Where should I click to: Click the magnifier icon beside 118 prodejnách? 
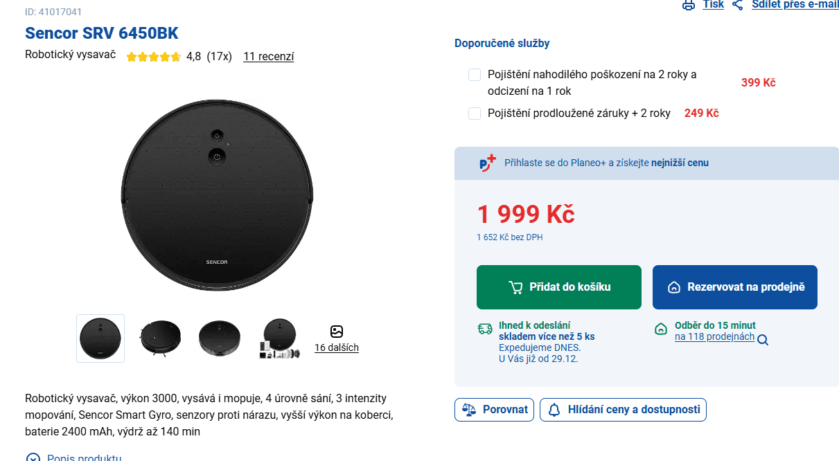[763, 340]
